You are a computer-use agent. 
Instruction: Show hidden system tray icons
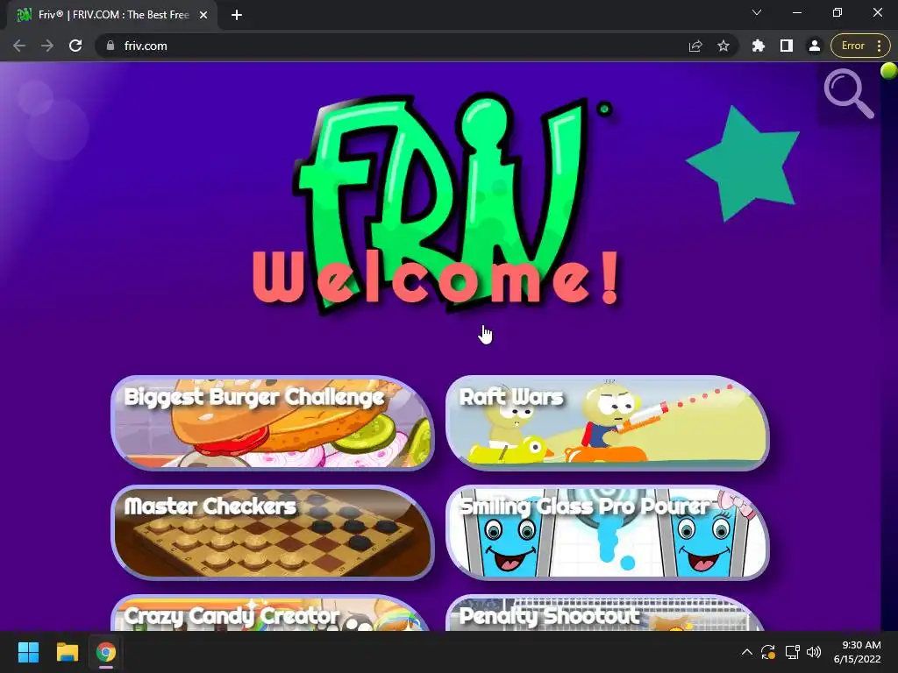pyautogui.click(x=747, y=652)
